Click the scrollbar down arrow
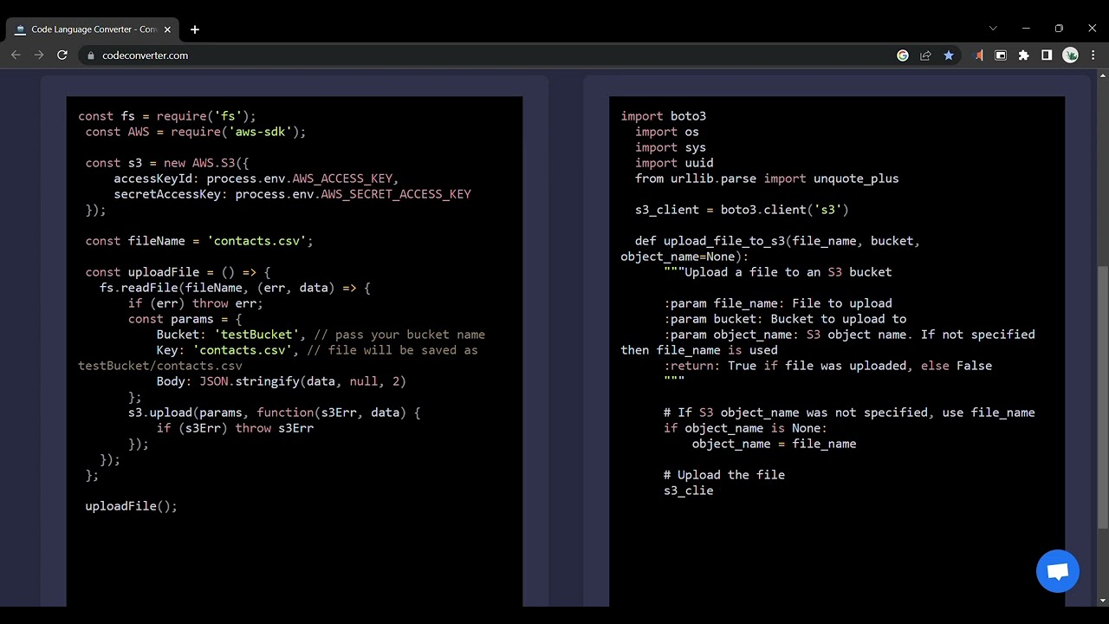 coord(1103,600)
